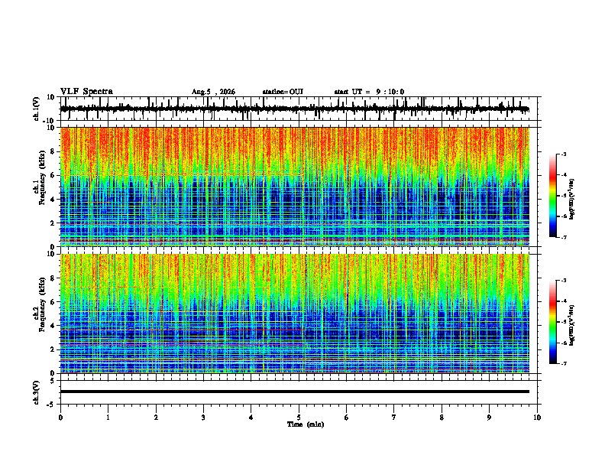
Task: Select the date label Aug.5 , 2026
Action: coord(213,92)
